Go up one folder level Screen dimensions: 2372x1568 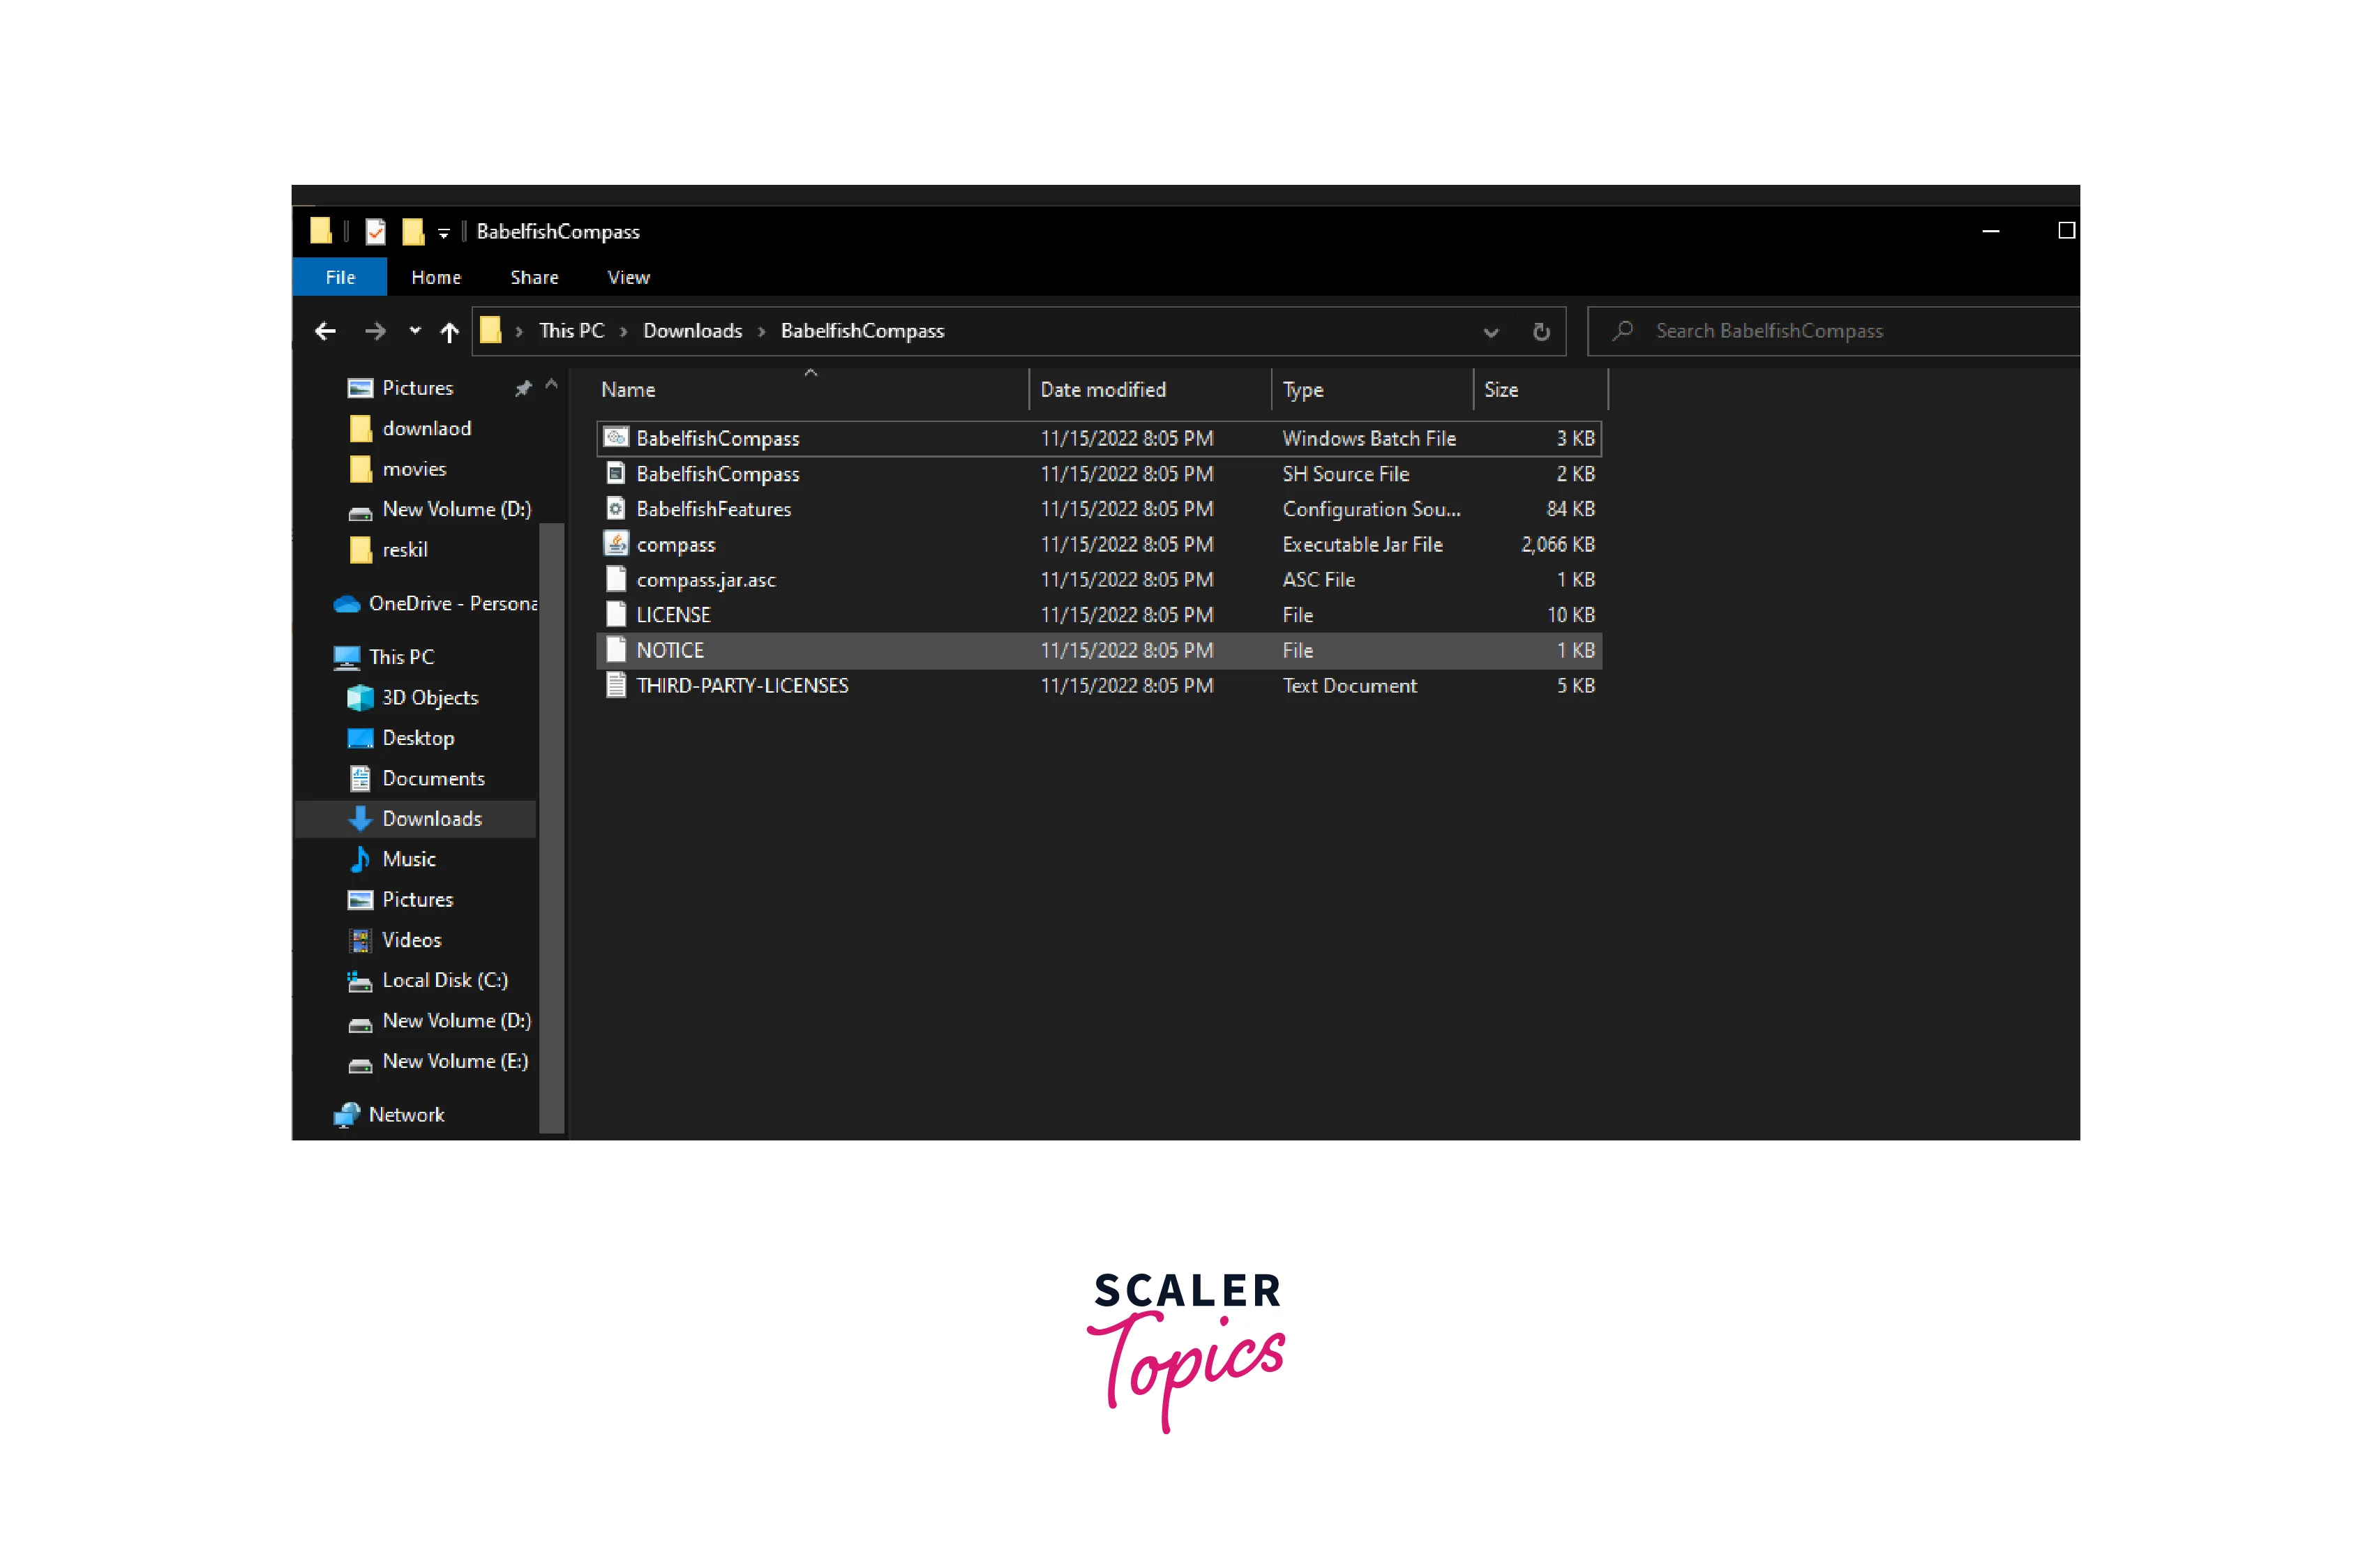click(x=450, y=331)
